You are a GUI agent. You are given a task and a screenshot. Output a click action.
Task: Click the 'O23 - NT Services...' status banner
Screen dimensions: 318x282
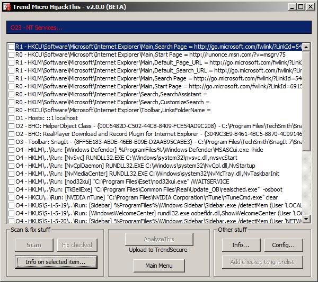click(x=159, y=28)
